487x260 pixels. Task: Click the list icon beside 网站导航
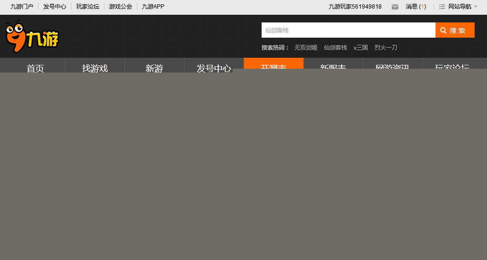click(442, 7)
